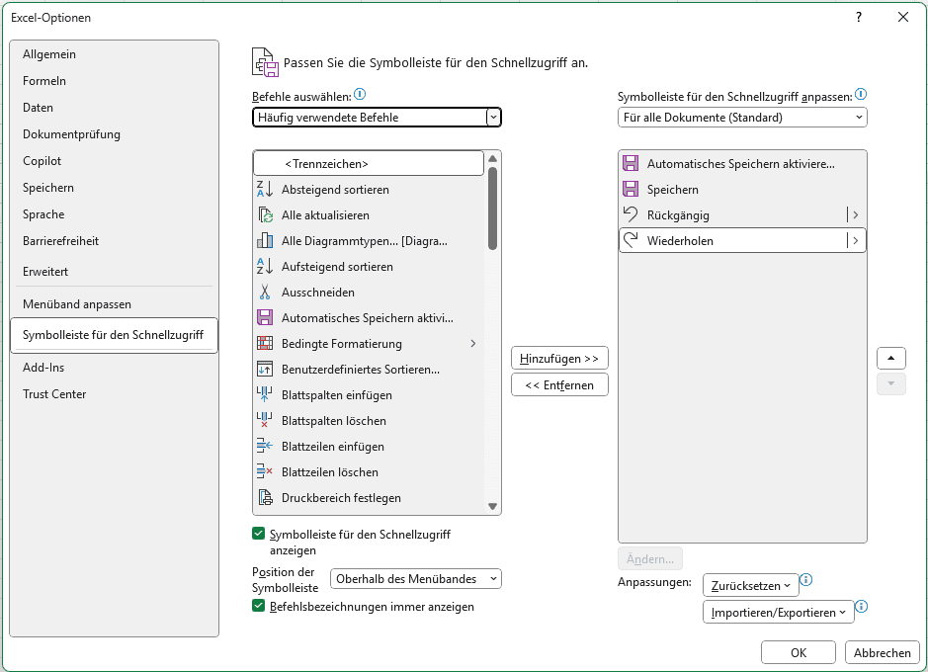
Task: Click the command list scroll up arrow
Action: [492, 158]
